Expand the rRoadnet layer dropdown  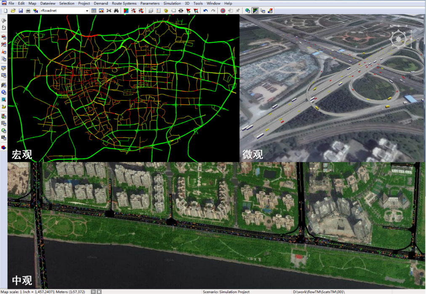[87, 11]
